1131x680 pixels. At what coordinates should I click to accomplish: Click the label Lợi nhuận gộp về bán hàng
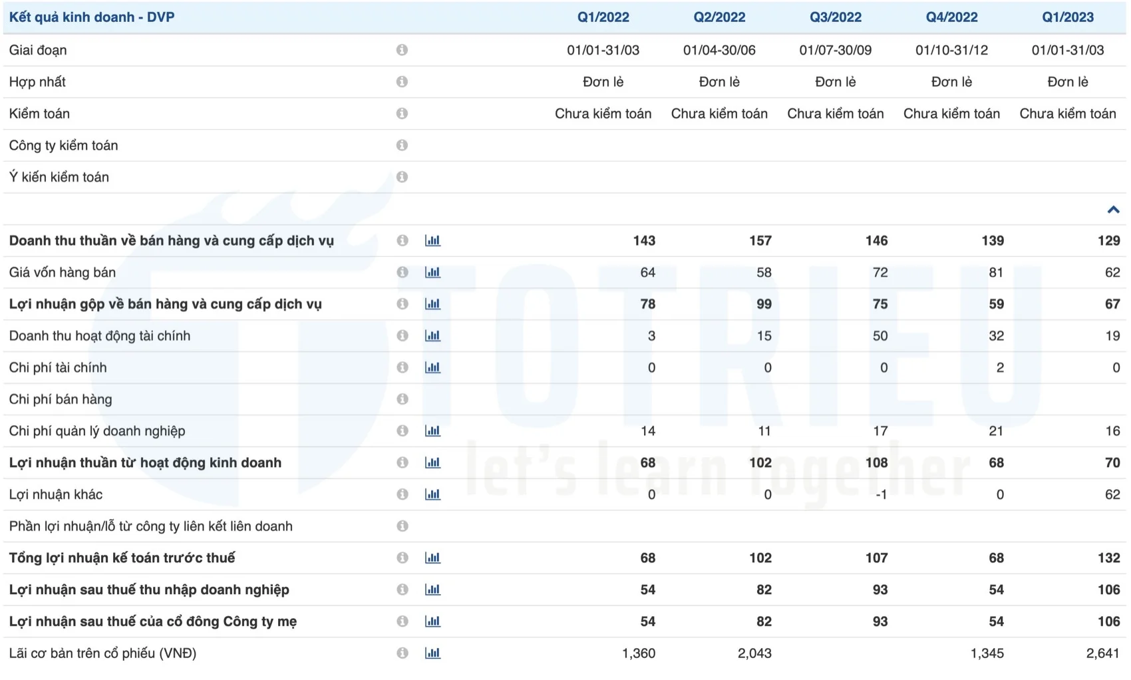(166, 305)
